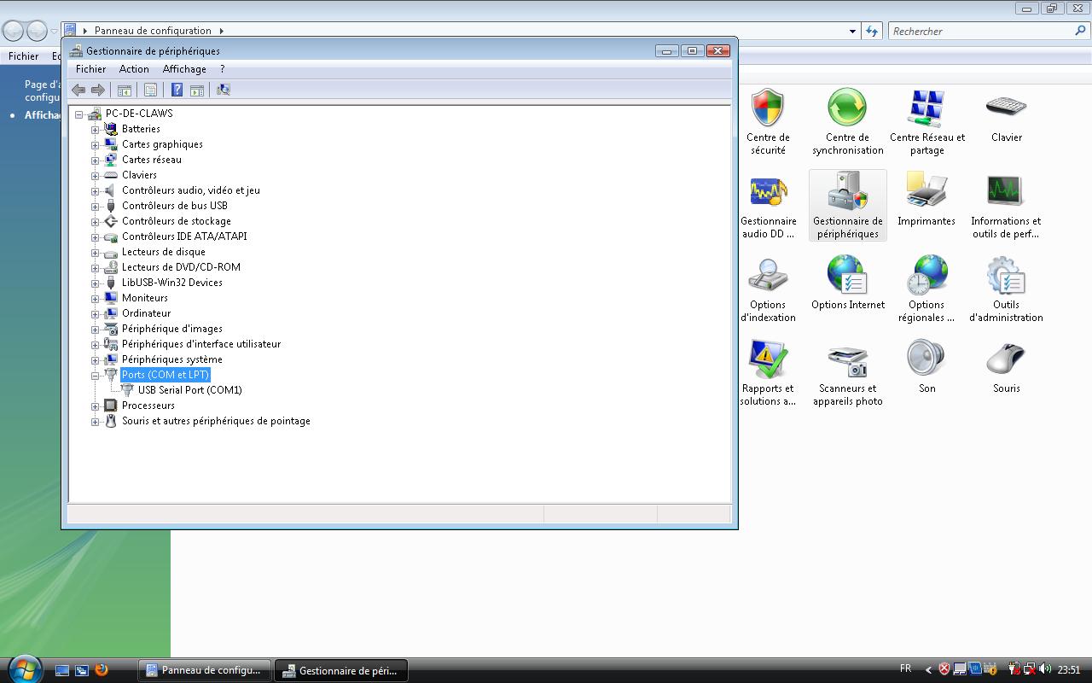Select Souris et autres périphériques de pointage
The height and width of the screenshot is (683, 1092).
(216, 421)
